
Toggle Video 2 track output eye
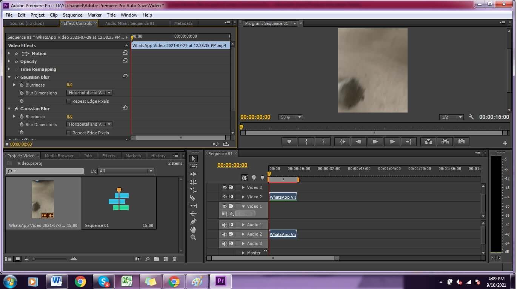[x=224, y=196]
